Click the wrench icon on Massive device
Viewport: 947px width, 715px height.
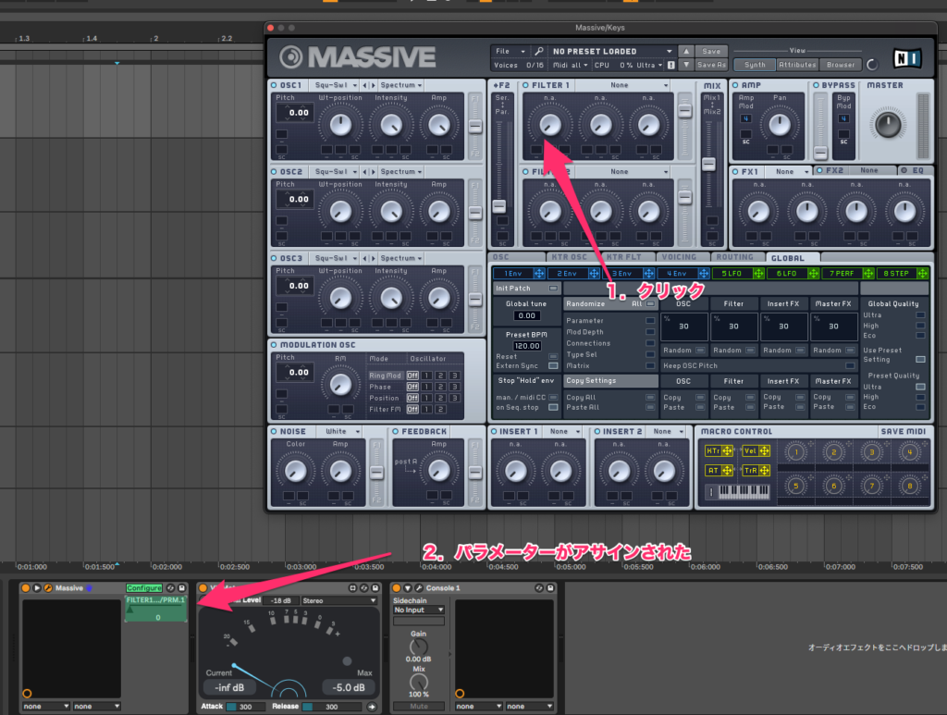coord(47,588)
